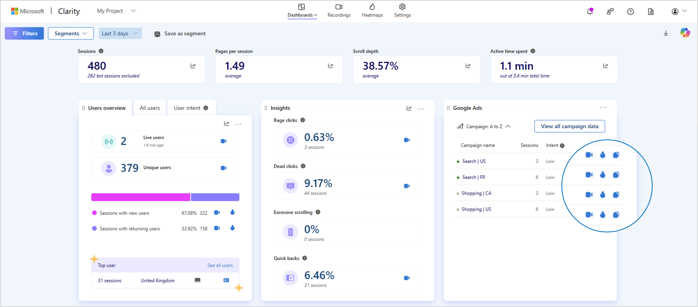This screenshot has width=698, height=307.
Task: View recordings for Shopping | US campaign
Action: click(589, 215)
